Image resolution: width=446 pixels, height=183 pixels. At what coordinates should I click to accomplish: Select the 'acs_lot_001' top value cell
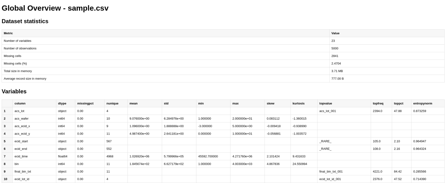(327, 111)
